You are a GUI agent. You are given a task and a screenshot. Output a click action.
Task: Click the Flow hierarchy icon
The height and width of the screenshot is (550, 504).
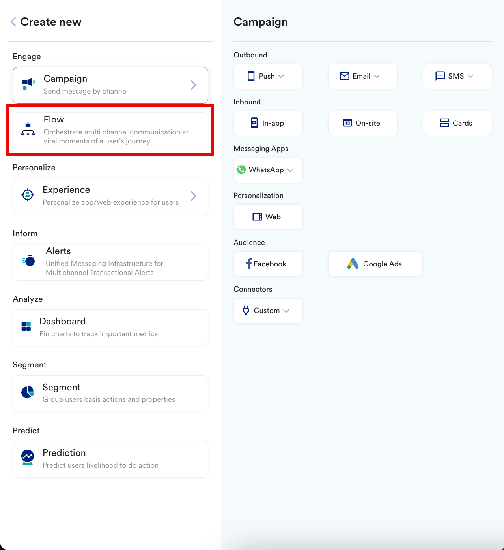tap(28, 129)
